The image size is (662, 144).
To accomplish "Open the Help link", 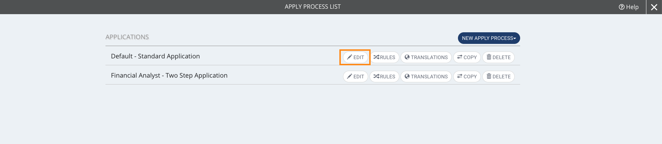I will (629, 7).
